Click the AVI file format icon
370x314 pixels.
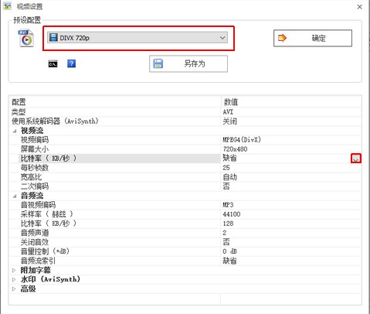(x=26, y=38)
